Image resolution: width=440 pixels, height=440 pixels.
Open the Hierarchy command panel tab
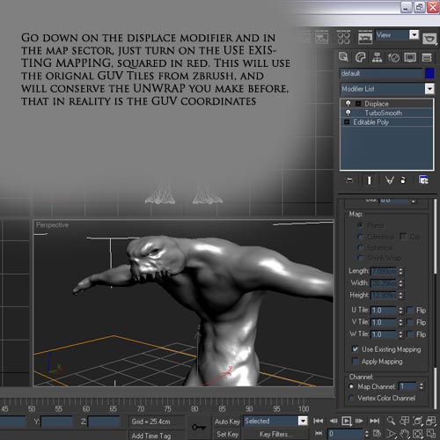pos(377,57)
